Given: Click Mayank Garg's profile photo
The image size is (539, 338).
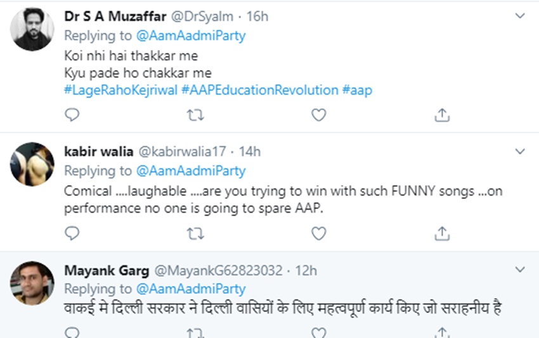Looking at the screenshot, I should coord(32,283).
